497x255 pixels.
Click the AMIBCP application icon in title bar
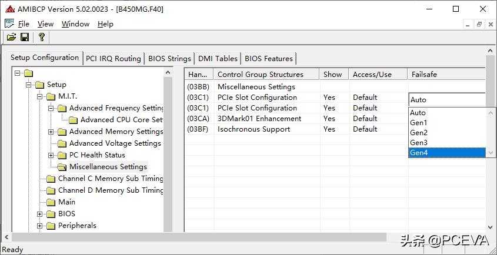[x=8, y=9]
